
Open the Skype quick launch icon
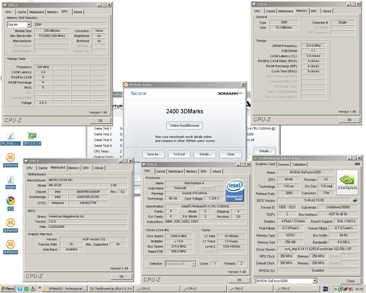(20, 289)
